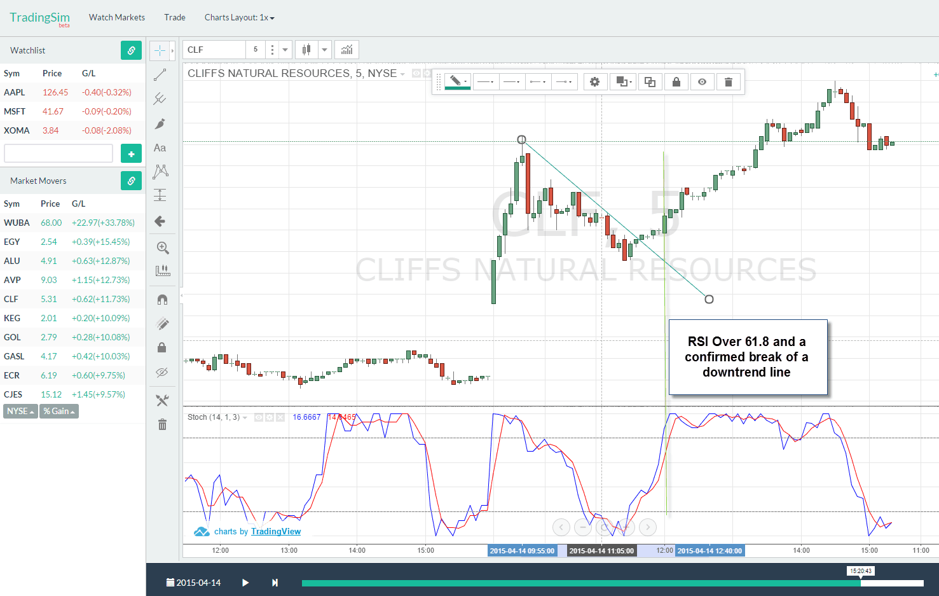This screenshot has width=939, height=596.
Task: Open the trend line settings gear
Action: pos(594,81)
